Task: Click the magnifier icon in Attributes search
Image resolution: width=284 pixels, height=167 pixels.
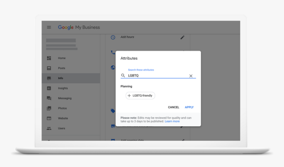Action: 123,76
